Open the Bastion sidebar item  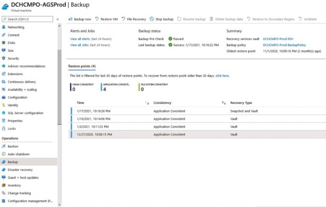(x=13, y=146)
